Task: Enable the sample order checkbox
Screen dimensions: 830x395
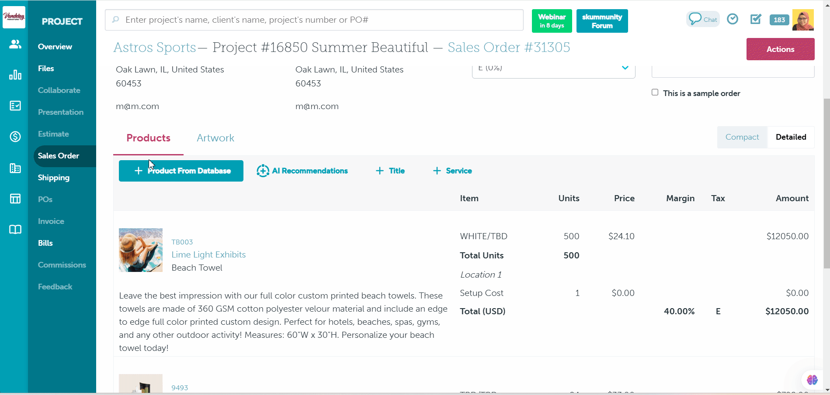Action: click(x=655, y=93)
